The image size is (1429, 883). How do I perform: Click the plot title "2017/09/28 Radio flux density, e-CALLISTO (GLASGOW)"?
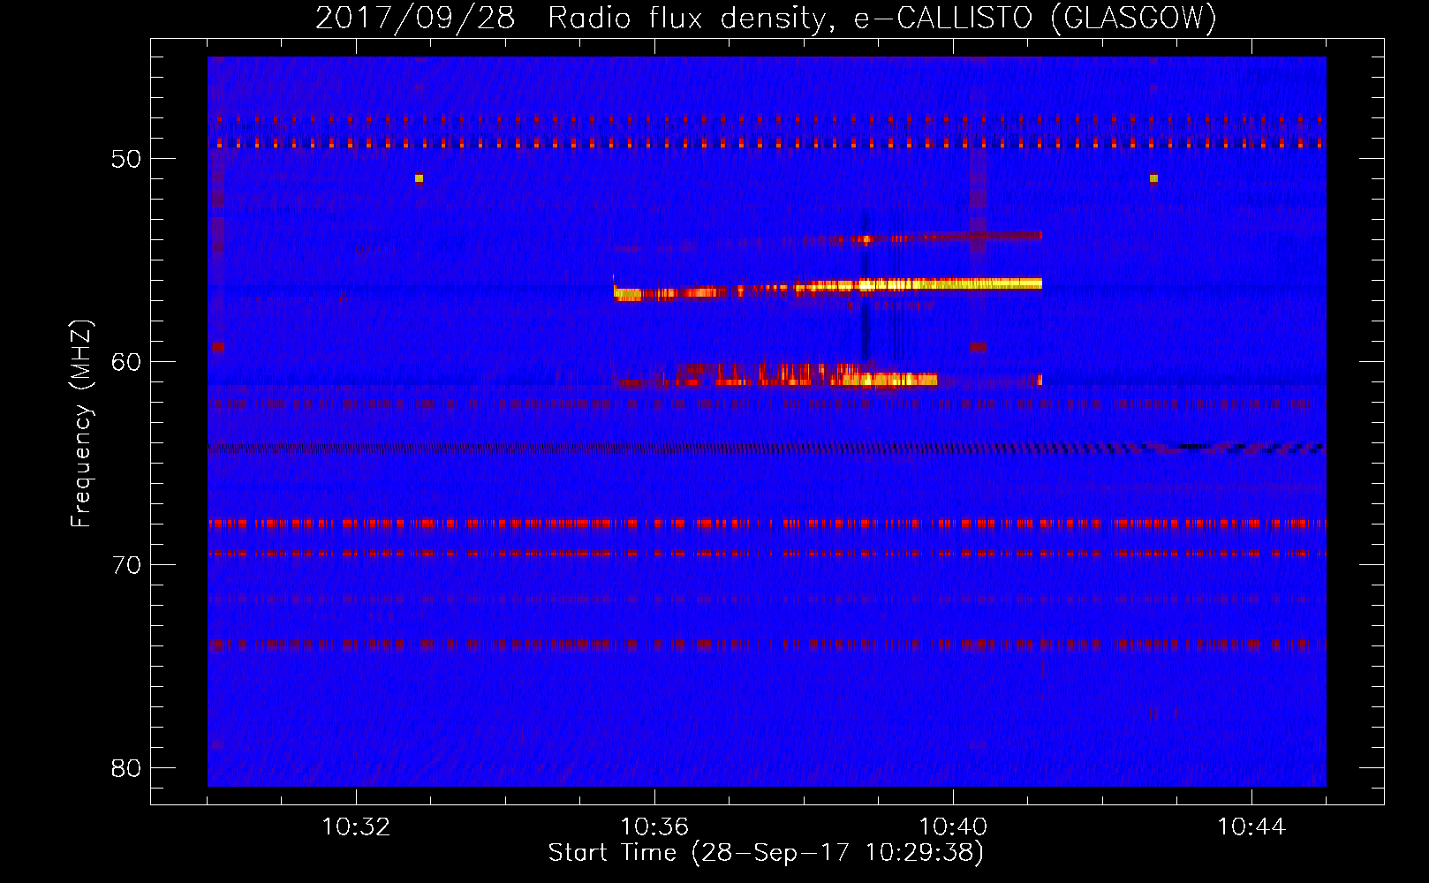coord(766,18)
